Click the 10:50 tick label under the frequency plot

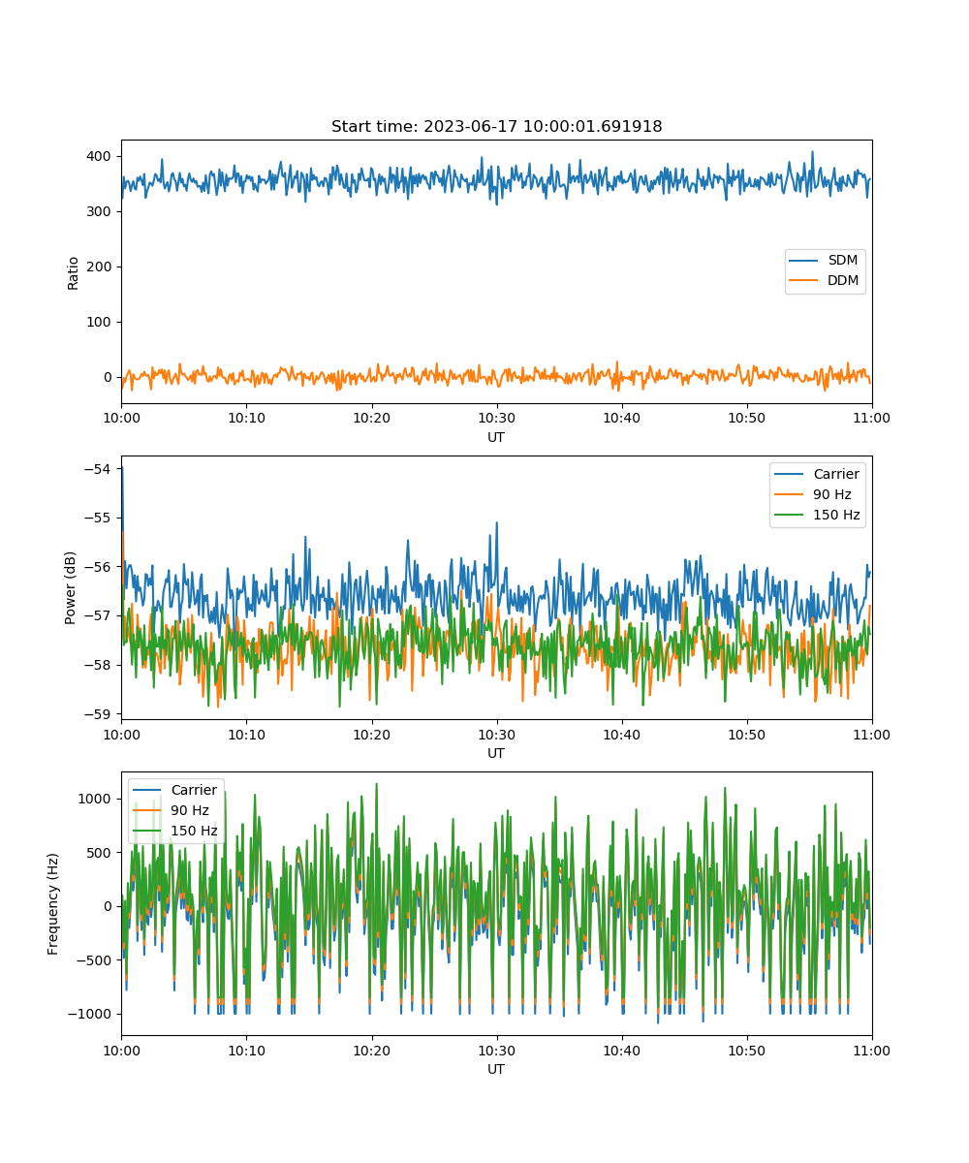point(747,1051)
